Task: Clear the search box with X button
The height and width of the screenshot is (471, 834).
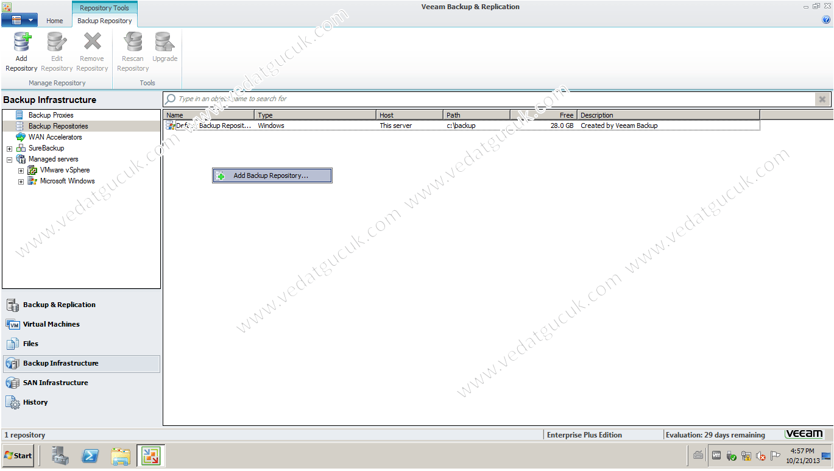Action: click(822, 99)
